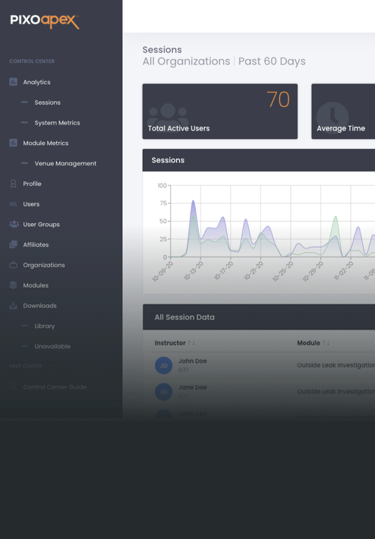Viewport: 375px width, 539px height.
Task: Click the Total Active Users card
Action: [x=220, y=112]
